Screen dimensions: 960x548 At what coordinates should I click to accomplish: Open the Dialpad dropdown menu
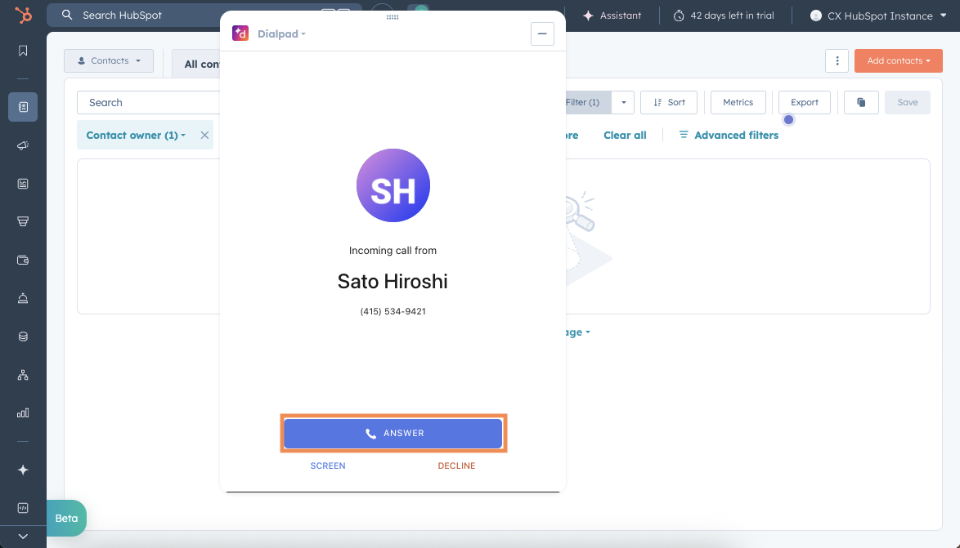pos(280,33)
